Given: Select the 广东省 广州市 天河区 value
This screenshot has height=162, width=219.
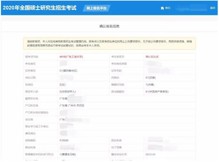Looking at the screenshot, I should click(x=72, y=105).
